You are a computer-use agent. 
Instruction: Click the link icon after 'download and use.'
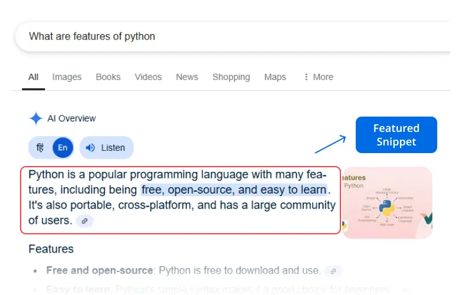point(333,271)
